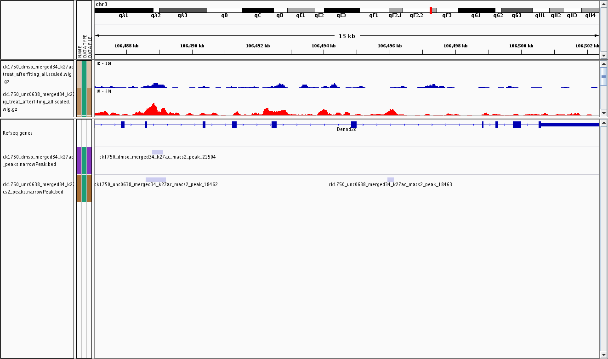Select the qH4 cytoband on the chromosome
The height and width of the screenshot is (359, 608).
click(590, 10)
